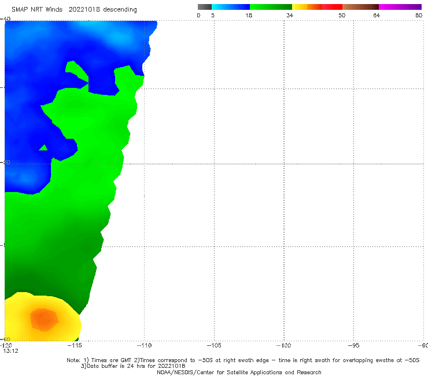This screenshot has width=428, height=376.
Task: Click the light cyan low-wind patch at map top
Action: tap(119, 35)
